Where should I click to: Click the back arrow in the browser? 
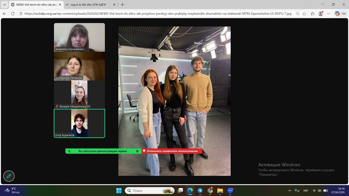pyautogui.click(x=5, y=14)
